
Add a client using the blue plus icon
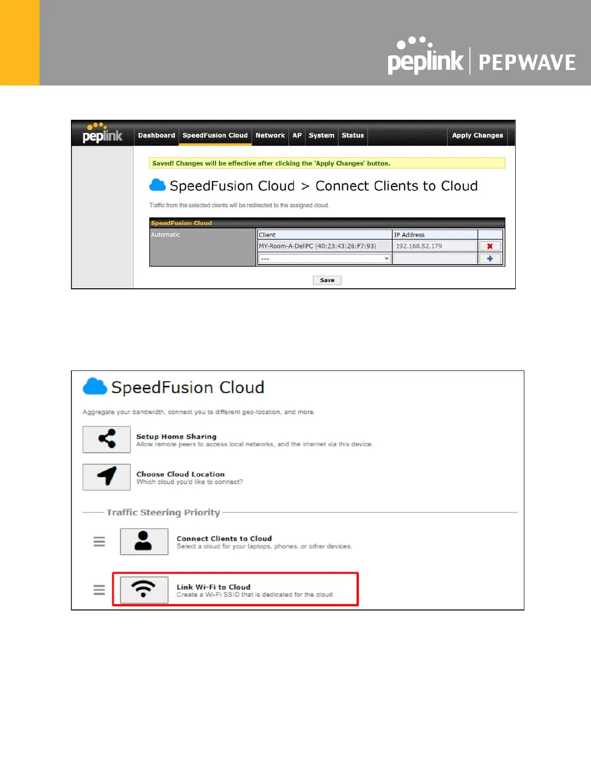(x=490, y=259)
